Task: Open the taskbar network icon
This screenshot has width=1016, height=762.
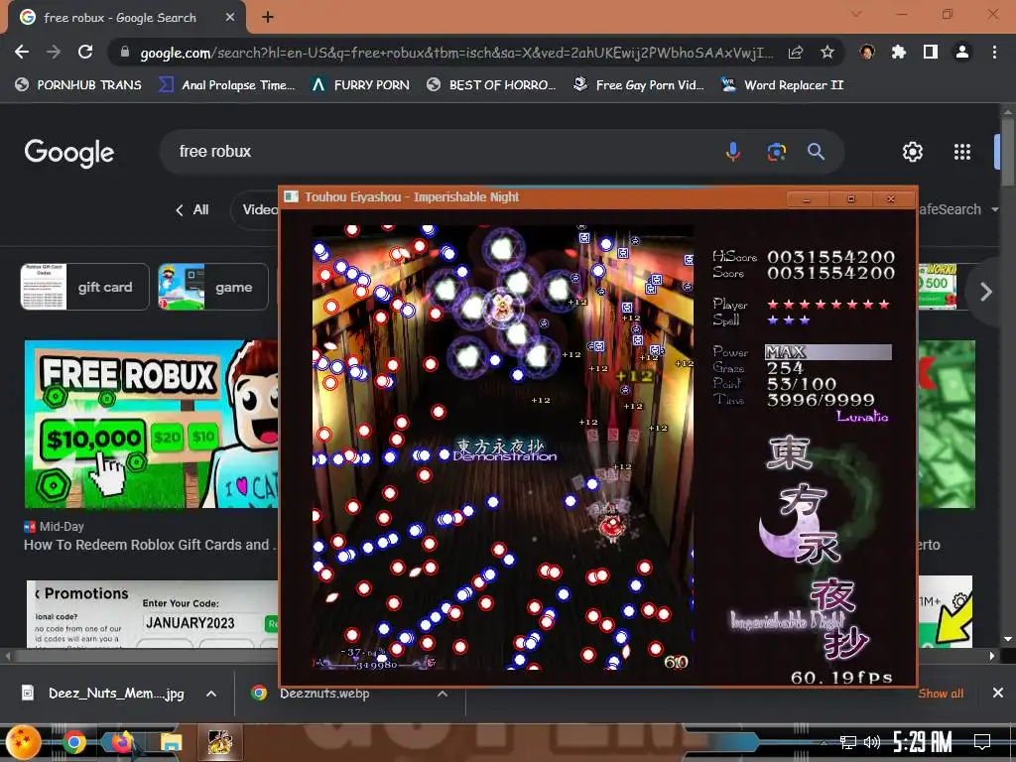Action: click(847, 742)
